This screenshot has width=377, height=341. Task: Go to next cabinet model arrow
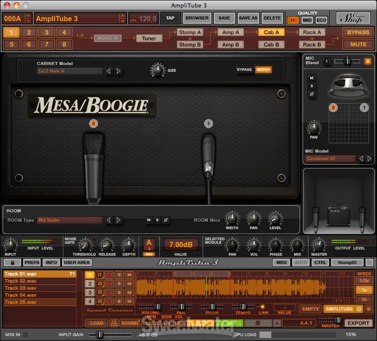tap(119, 71)
